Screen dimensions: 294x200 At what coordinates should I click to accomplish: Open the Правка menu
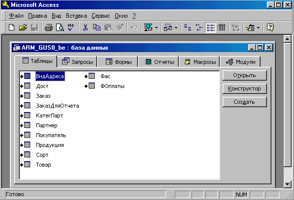coord(37,16)
